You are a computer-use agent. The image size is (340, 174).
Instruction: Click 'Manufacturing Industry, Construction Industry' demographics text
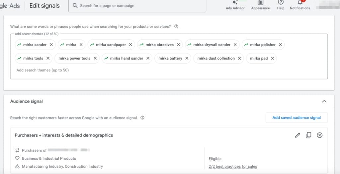(x=62, y=166)
